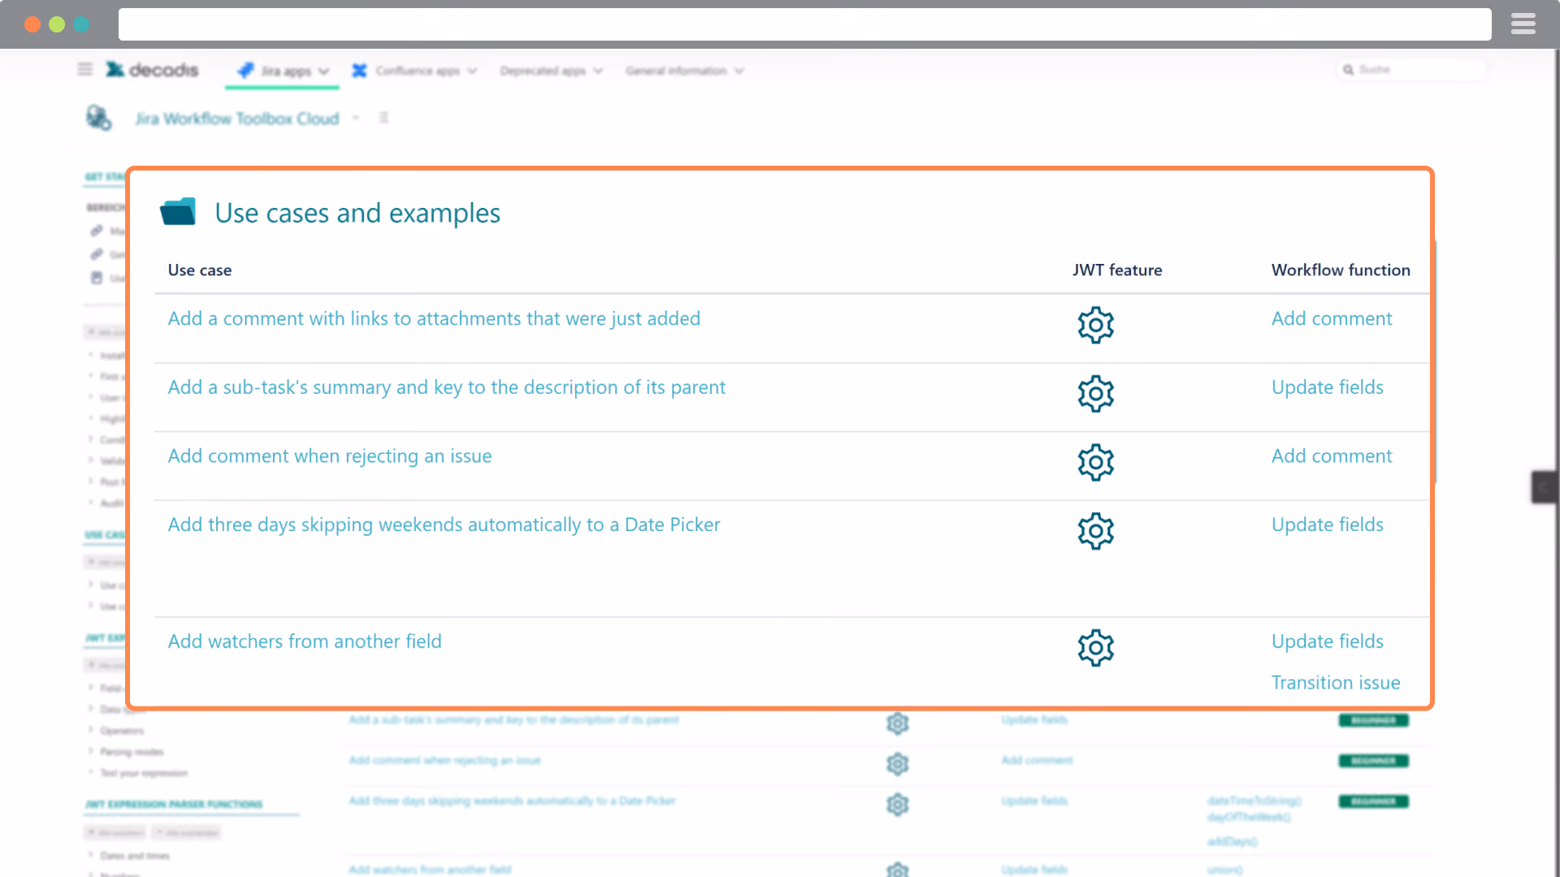
Task: Open the site navigation hamburger beside decadis logo
Action: point(85,69)
